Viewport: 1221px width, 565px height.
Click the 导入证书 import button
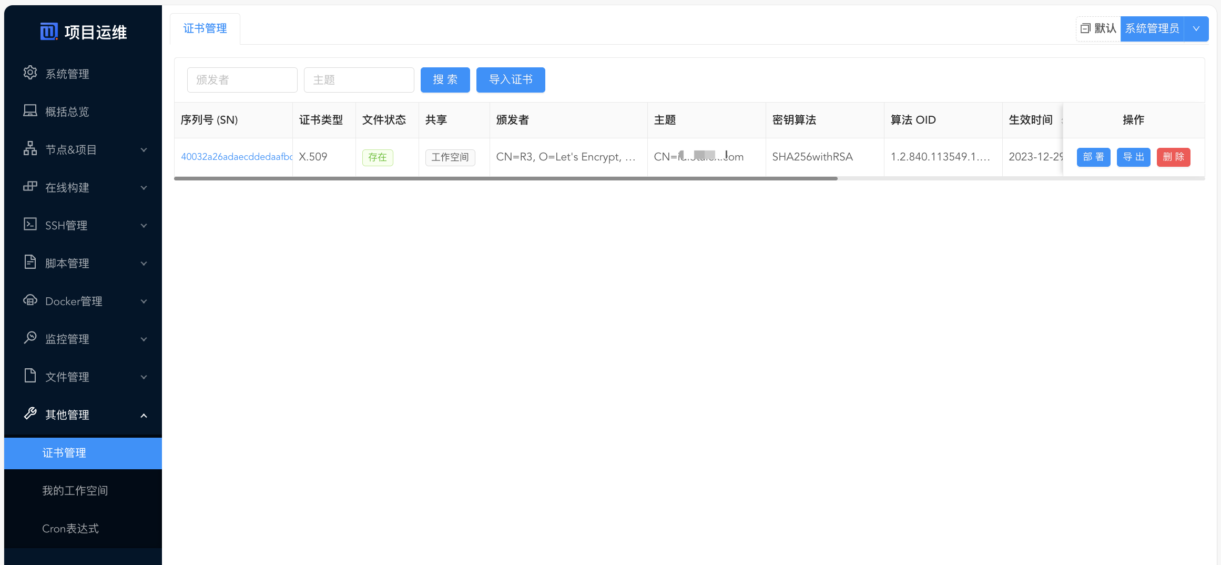[511, 79]
